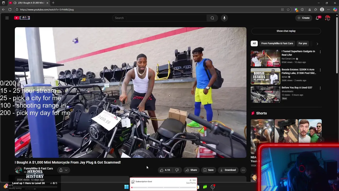Open the YouTube account avatar menu
The image size is (339, 191).
coord(328,18)
